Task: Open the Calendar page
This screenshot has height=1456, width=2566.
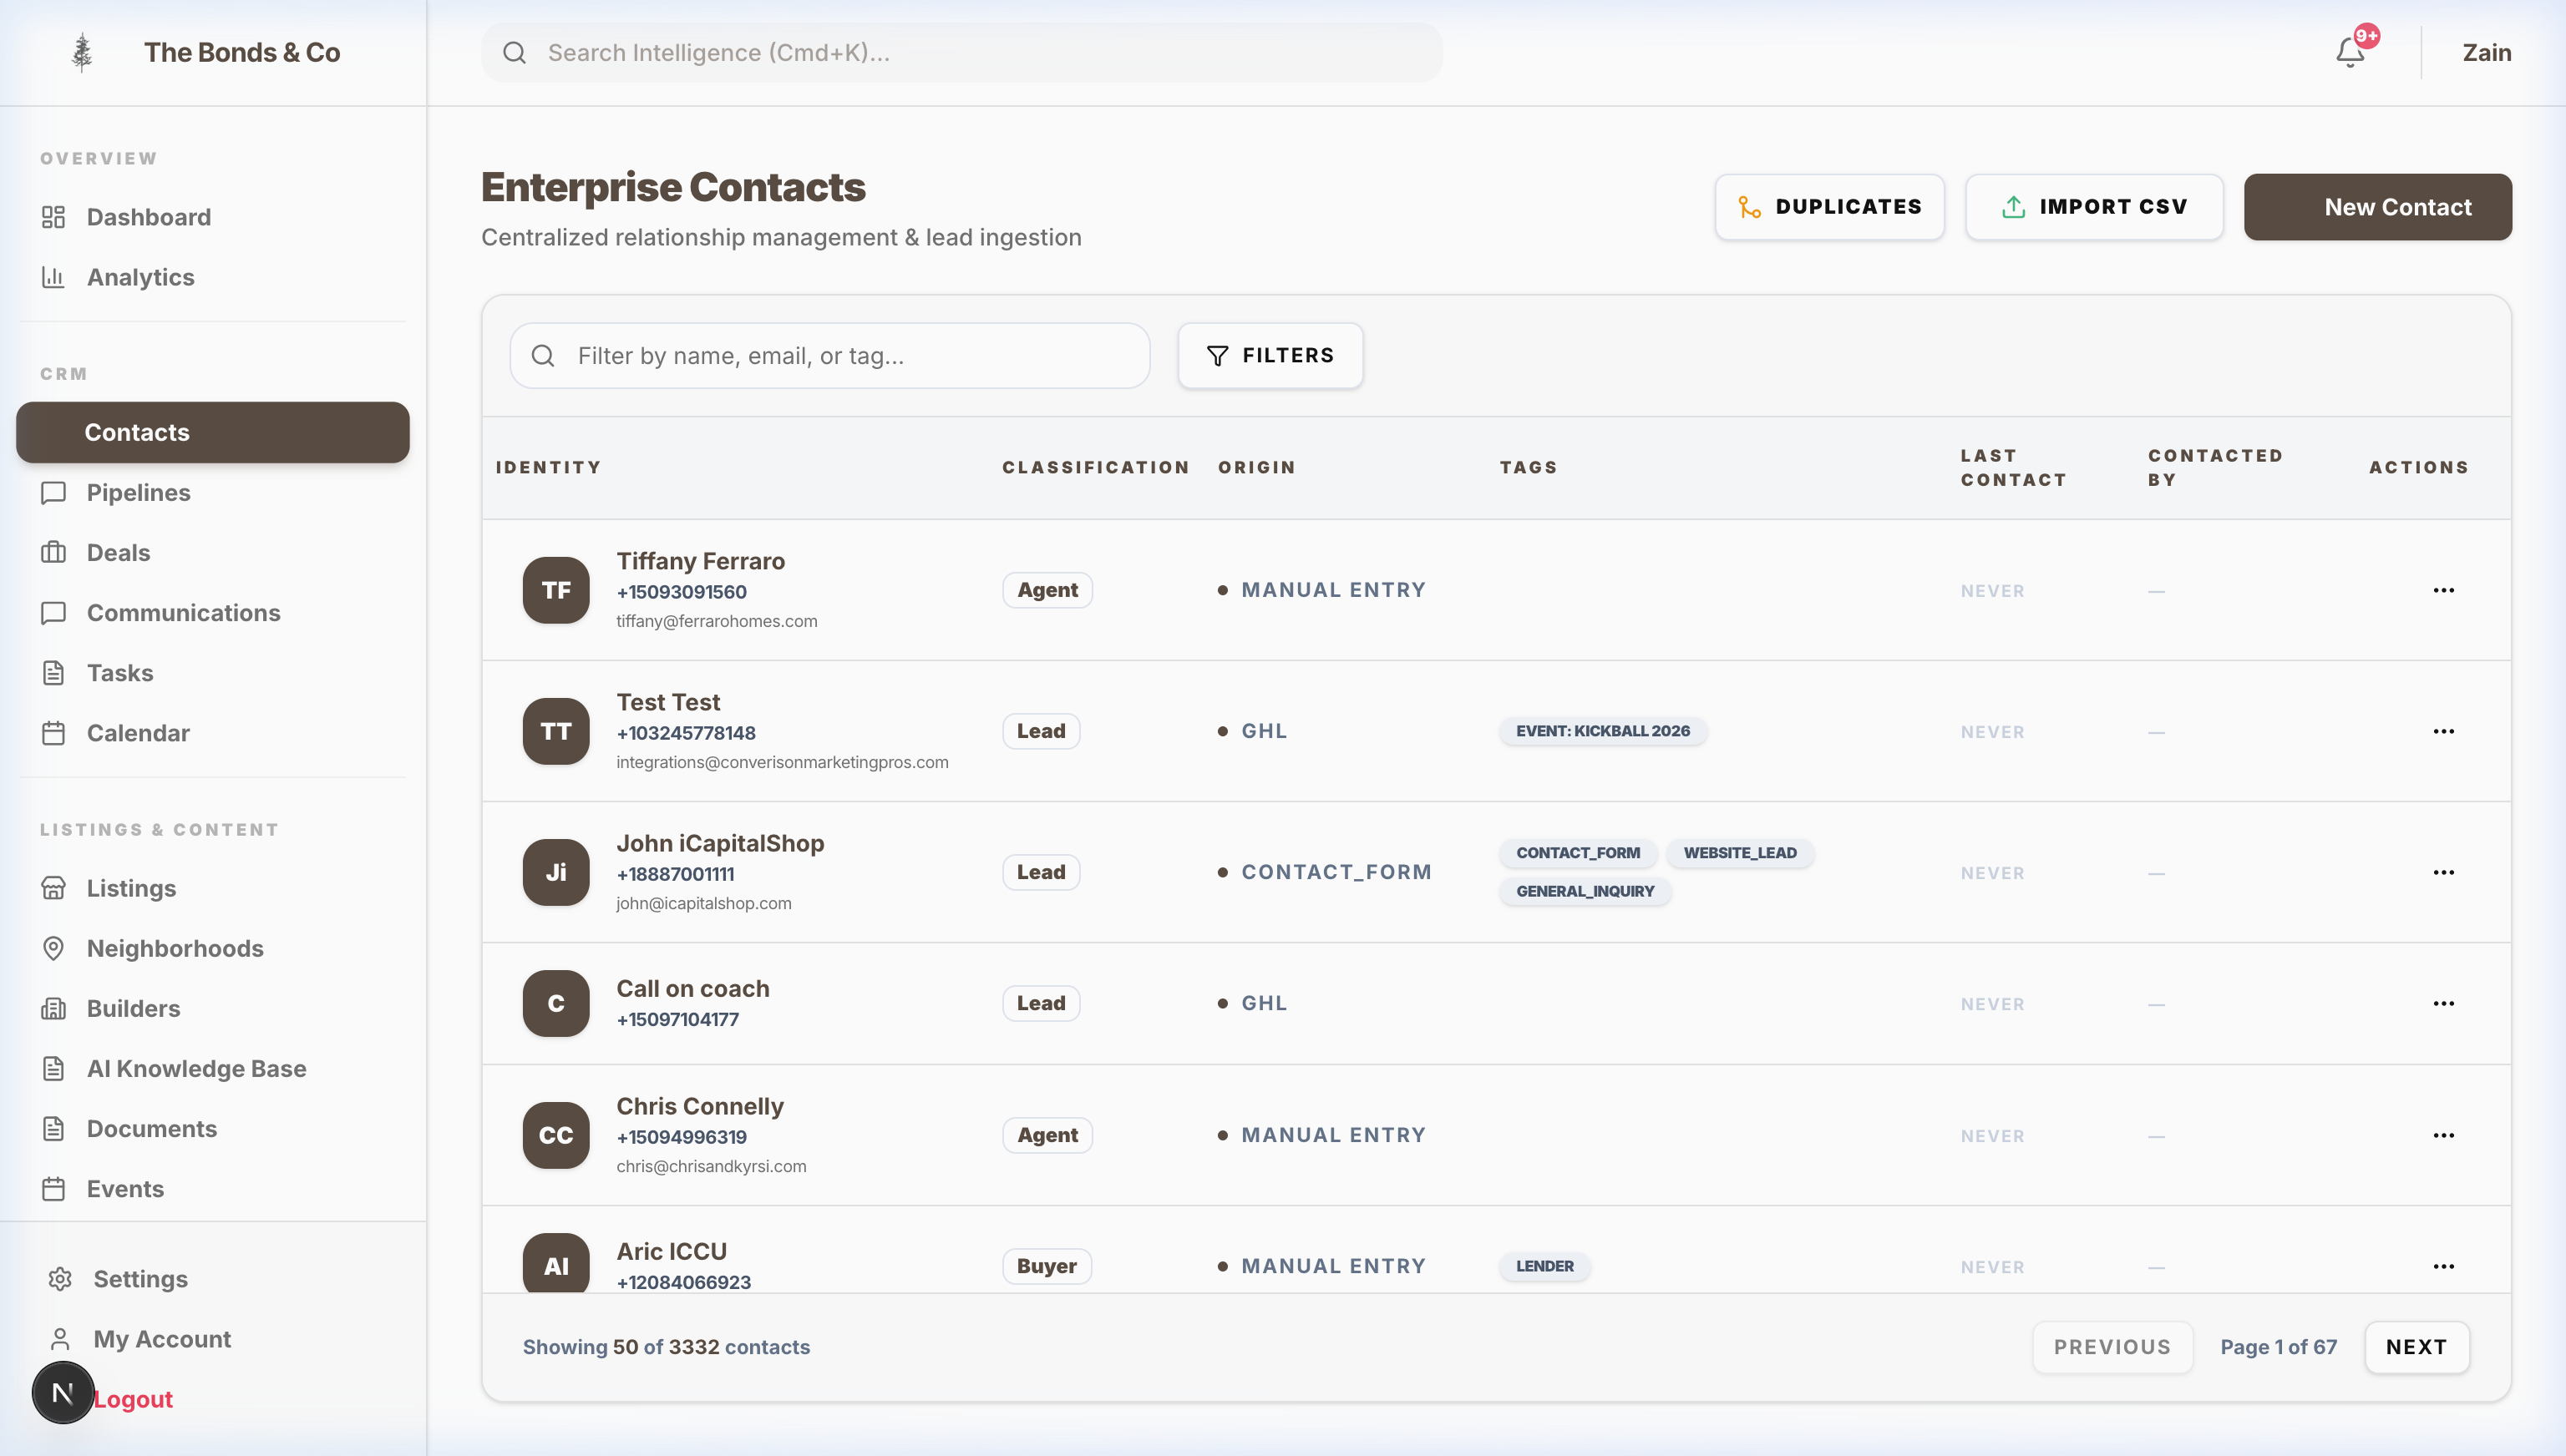Action: click(213, 732)
